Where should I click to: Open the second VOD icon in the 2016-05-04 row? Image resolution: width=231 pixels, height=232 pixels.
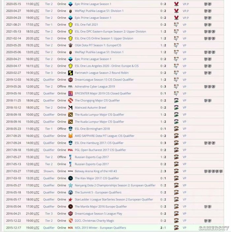(210, 207)
